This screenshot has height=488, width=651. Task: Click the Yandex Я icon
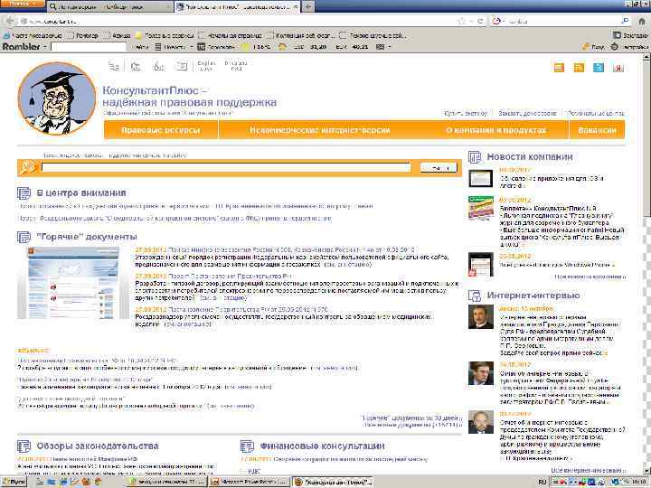pos(618,68)
